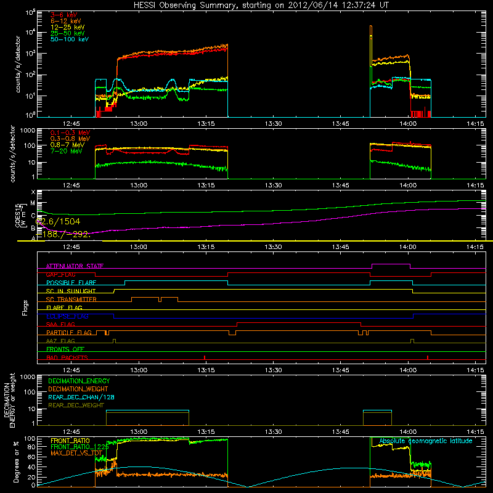Click the yellow -188./-292. annotation
Screen dimensions: 493x493
point(63,234)
